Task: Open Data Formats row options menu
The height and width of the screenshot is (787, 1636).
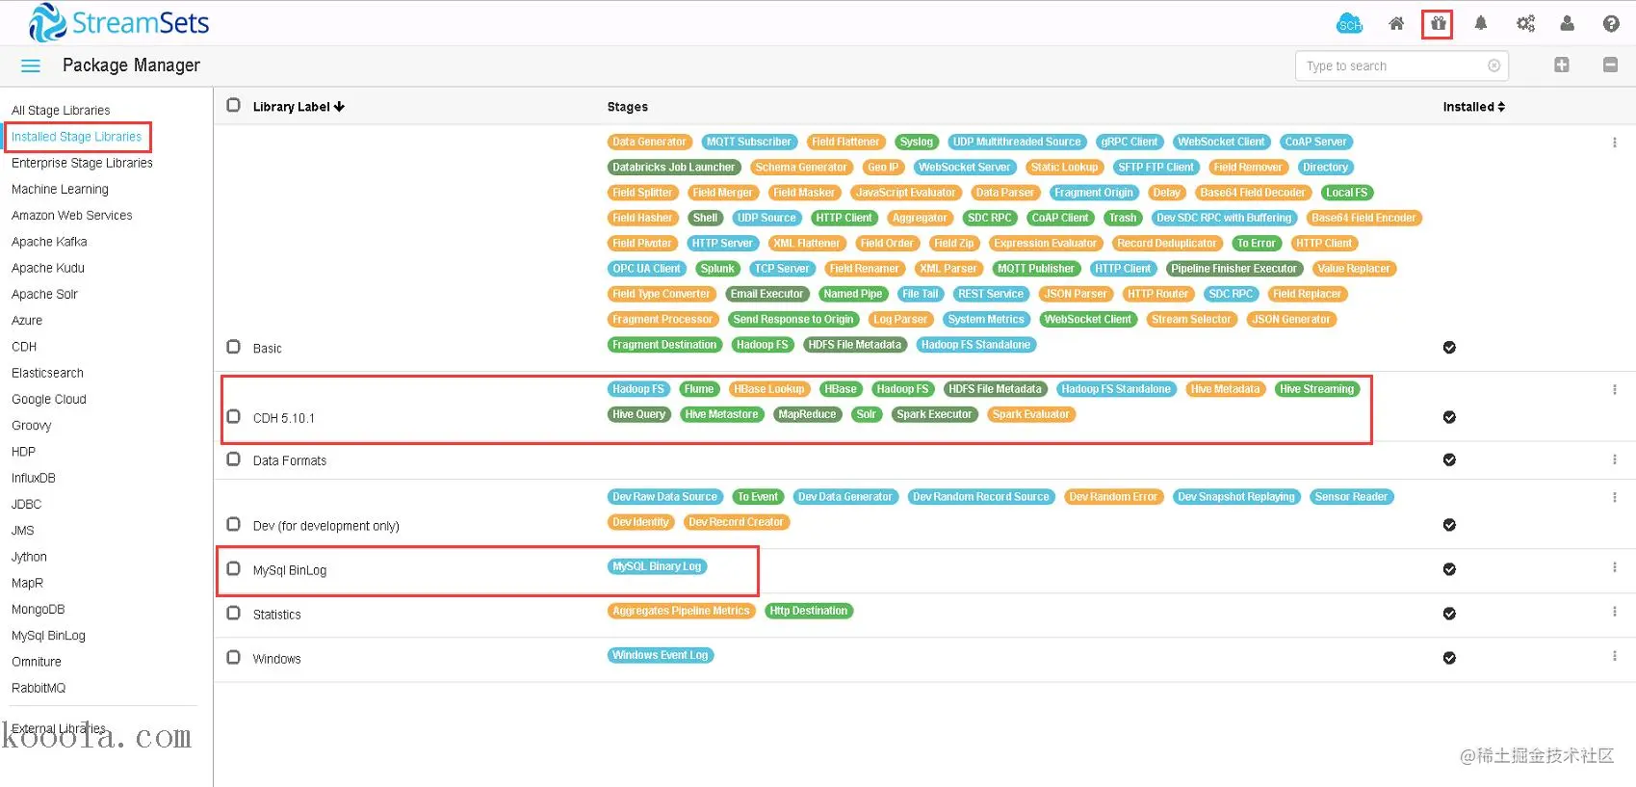Action: click(x=1614, y=459)
